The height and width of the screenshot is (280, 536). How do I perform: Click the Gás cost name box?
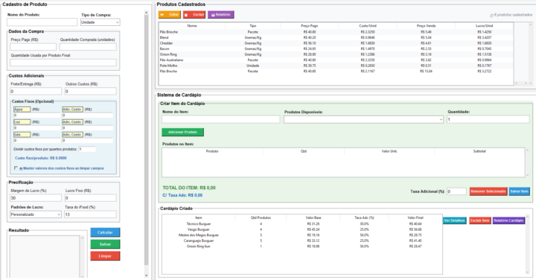tap(22, 135)
